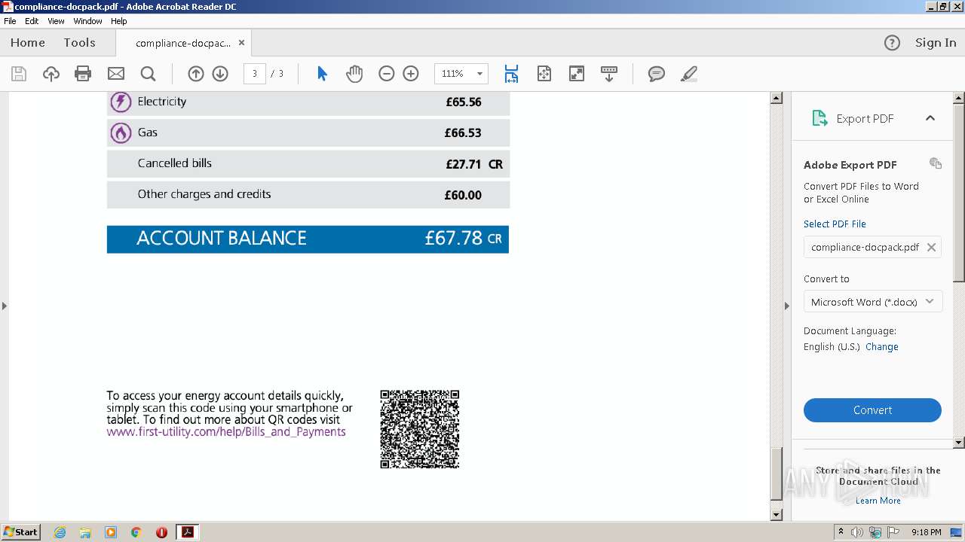Image resolution: width=965 pixels, height=542 pixels.
Task: Switch to the Tools tab
Action: point(79,43)
